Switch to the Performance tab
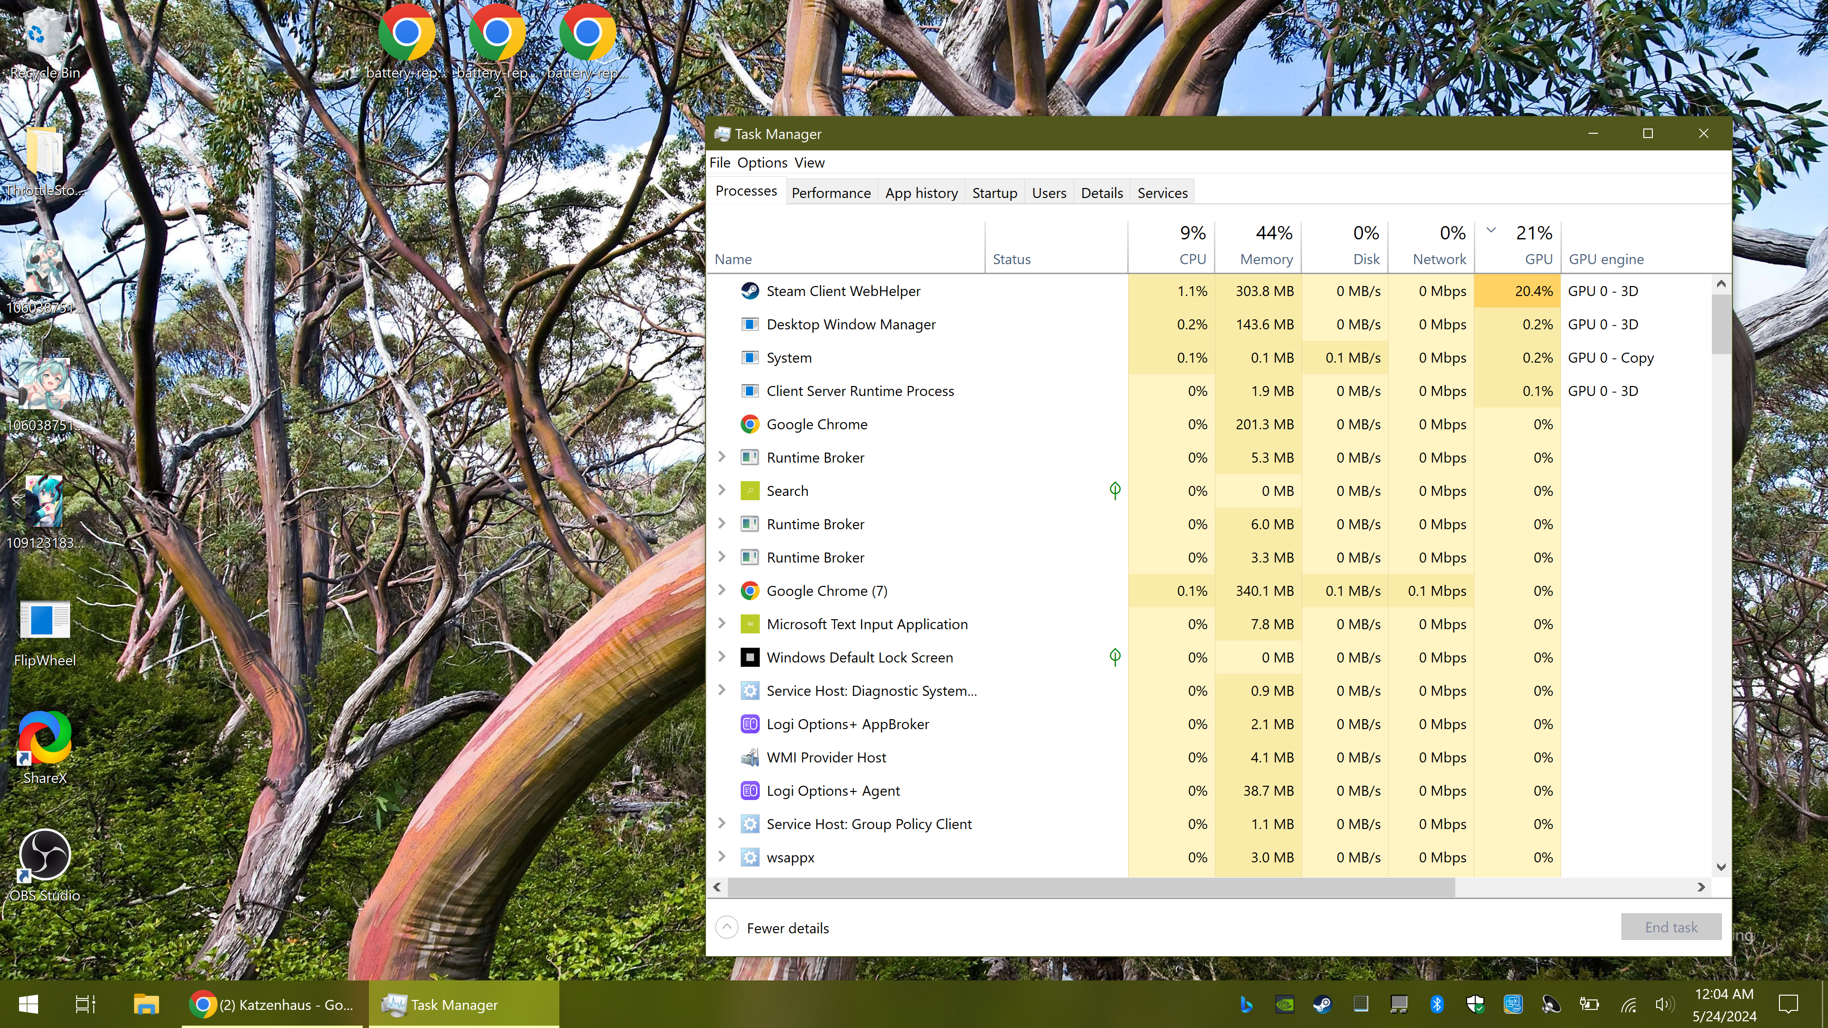The image size is (1828, 1028). 830,193
